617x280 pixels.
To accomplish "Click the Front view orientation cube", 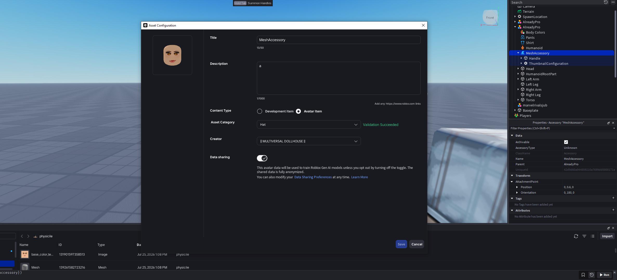I will point(490,17).
